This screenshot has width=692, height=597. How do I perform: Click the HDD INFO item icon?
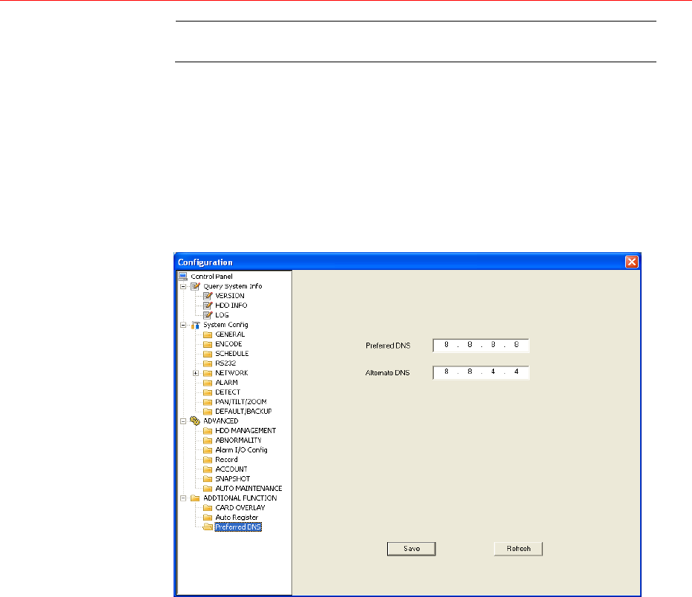coord(208,306)
